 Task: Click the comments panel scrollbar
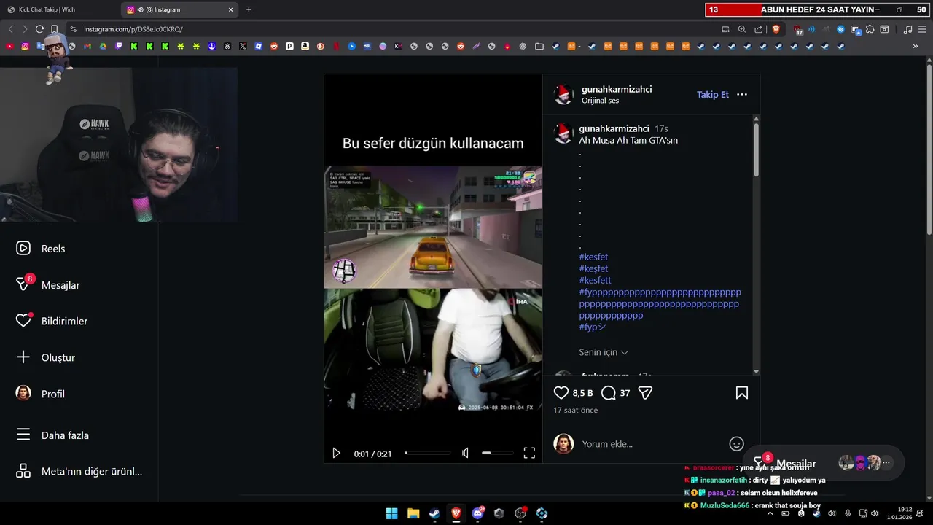[x=756, y=149]
